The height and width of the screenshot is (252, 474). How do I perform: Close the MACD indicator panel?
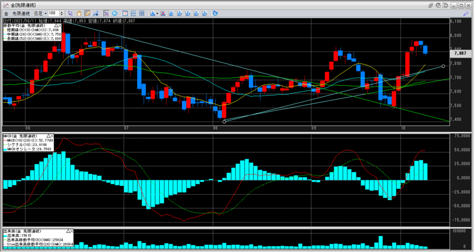(52, 136)
